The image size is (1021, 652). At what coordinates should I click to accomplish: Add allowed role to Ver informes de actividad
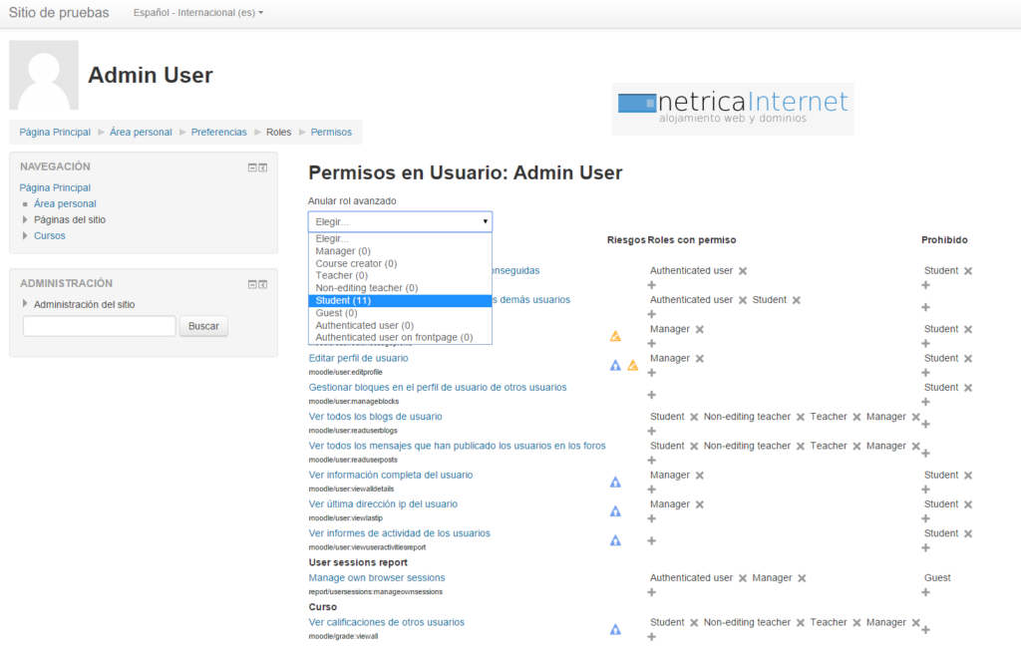[x=651, y=540]
